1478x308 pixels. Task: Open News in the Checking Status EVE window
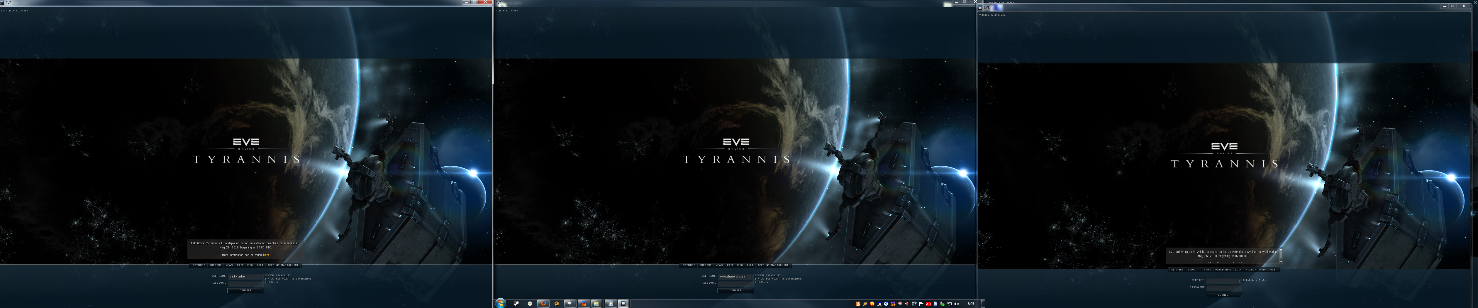click(x=1207, y=270)
